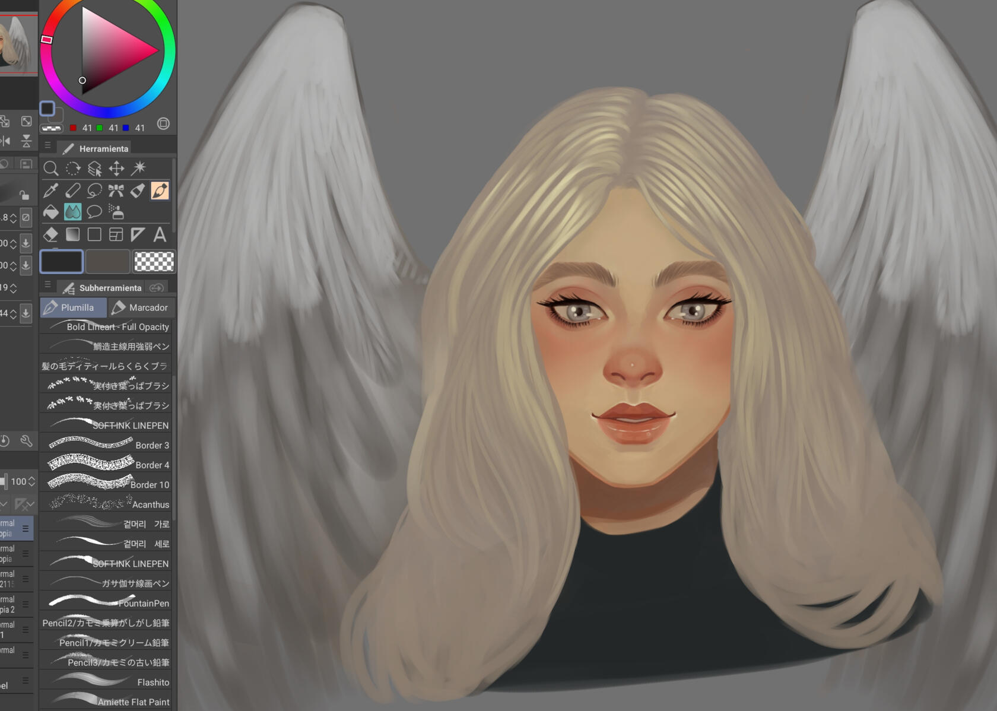Adjust the stepper arrows beside value 100
Image resolution: width=997 pixels, height=711 pixels.
[32, 481]
